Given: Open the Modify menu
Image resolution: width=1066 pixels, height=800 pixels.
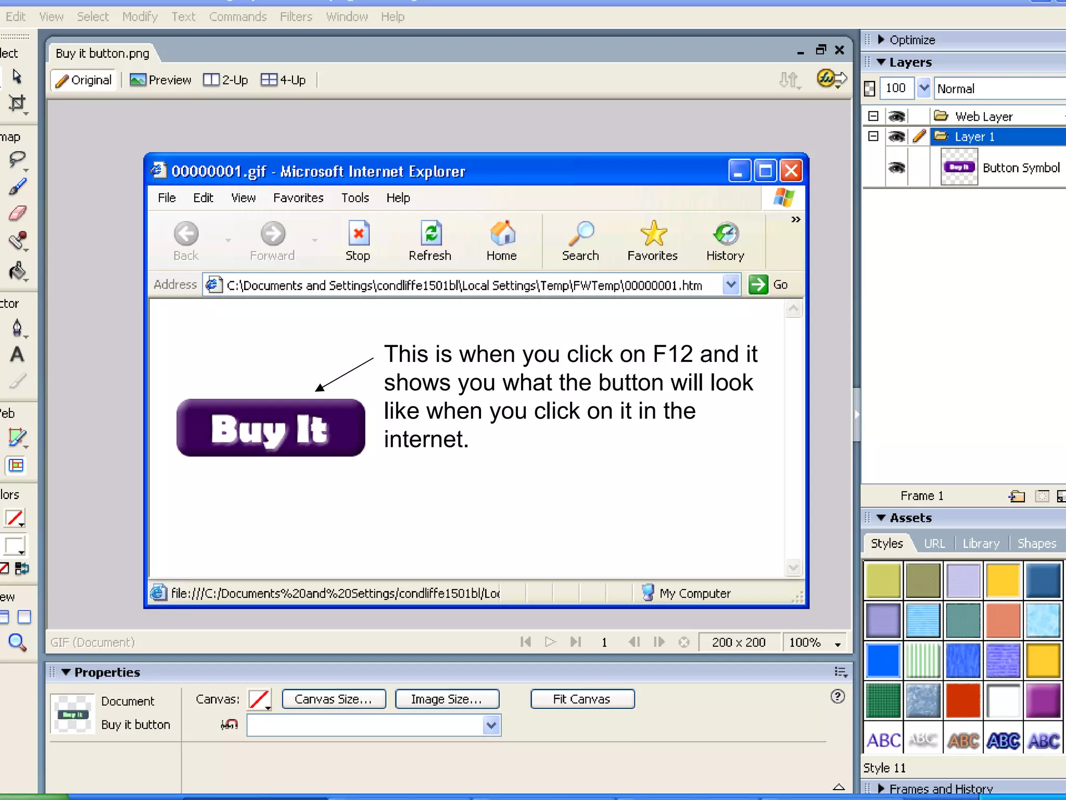Looking at the screenshot, I should (x=140, y=17).
